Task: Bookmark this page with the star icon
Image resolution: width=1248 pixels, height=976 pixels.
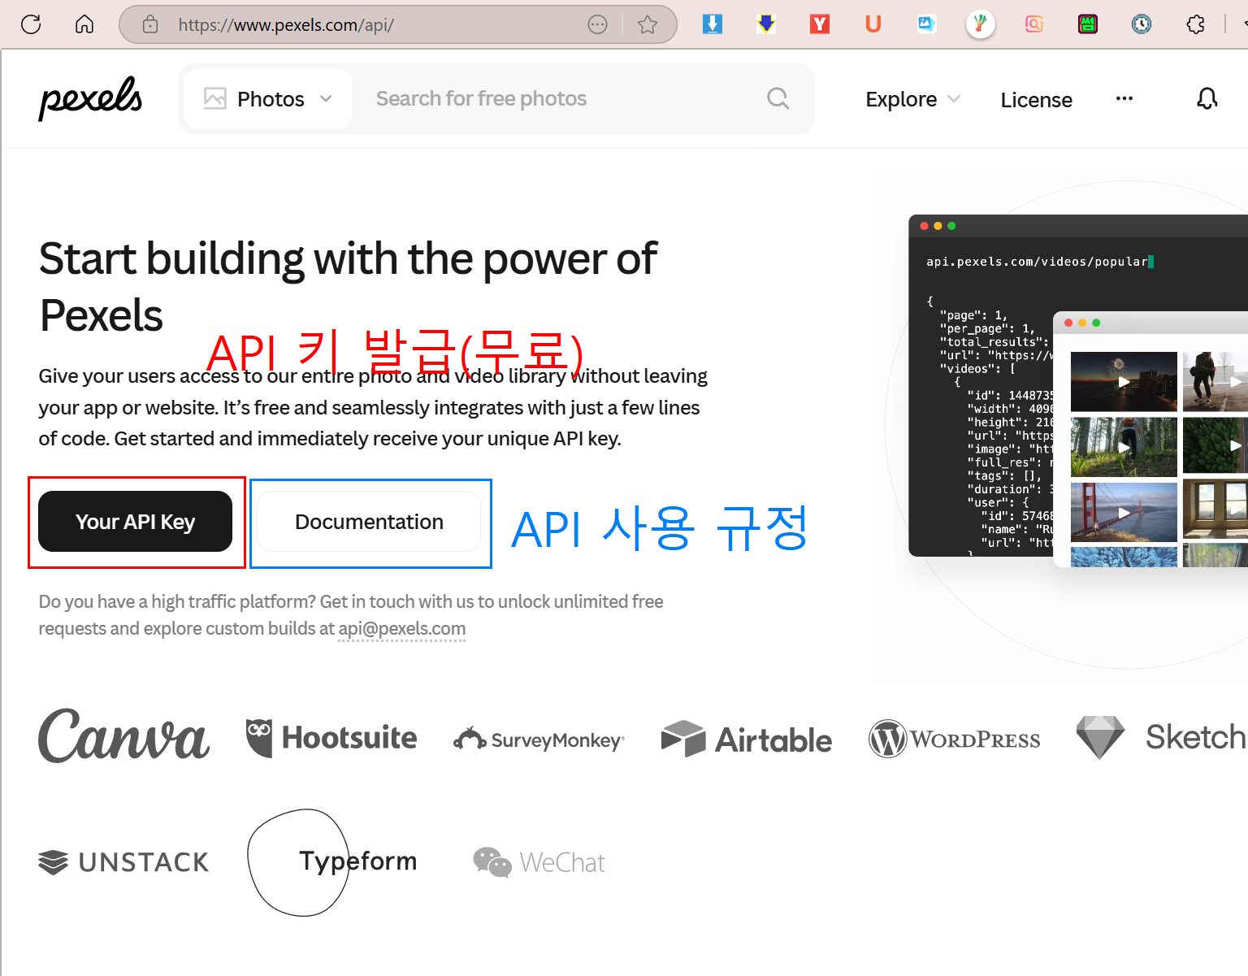Action: click(648, 24)
